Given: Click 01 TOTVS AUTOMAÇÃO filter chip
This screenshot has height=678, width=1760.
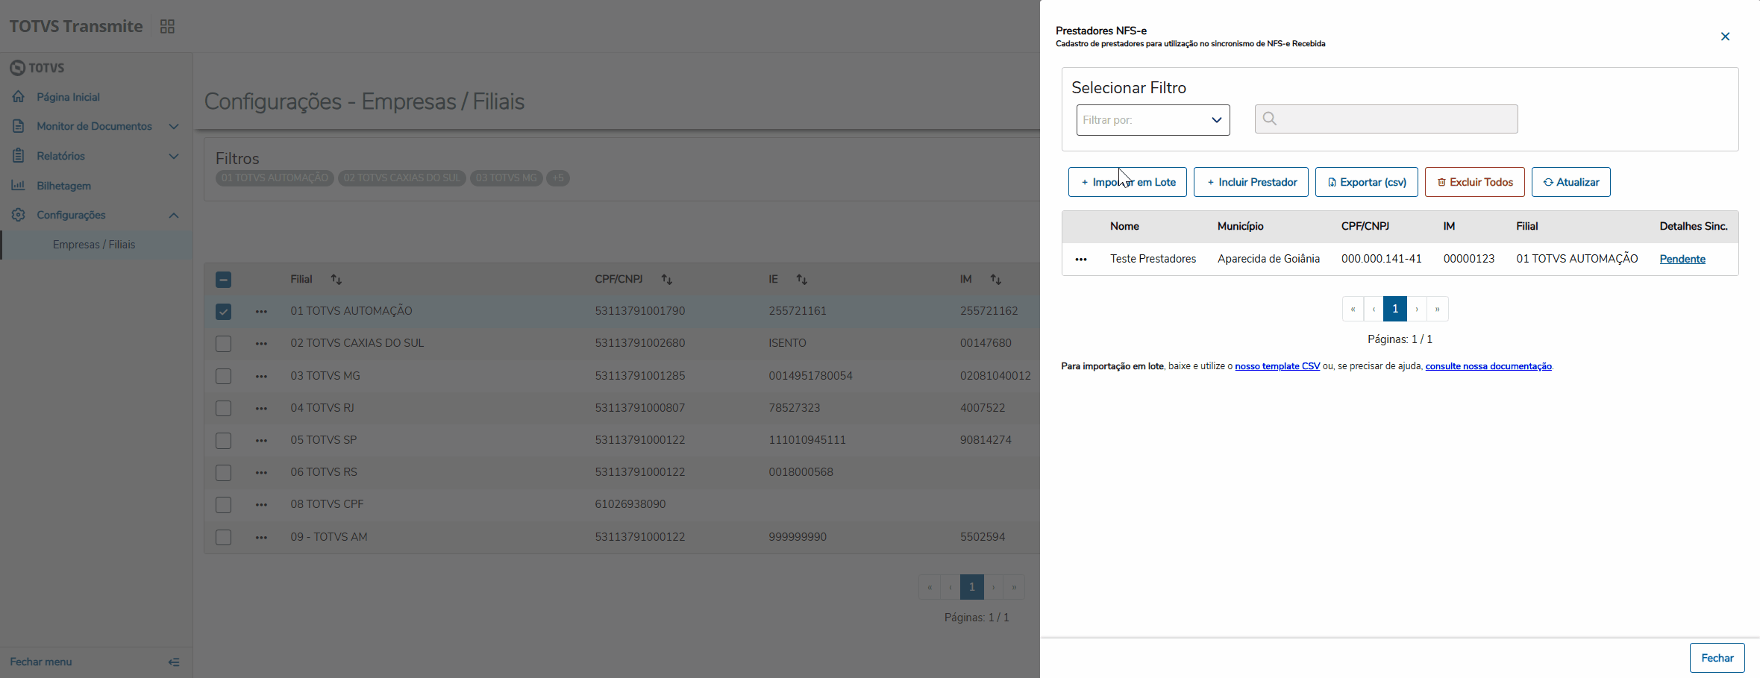Looking at the screenshot, I should [275, 178].
